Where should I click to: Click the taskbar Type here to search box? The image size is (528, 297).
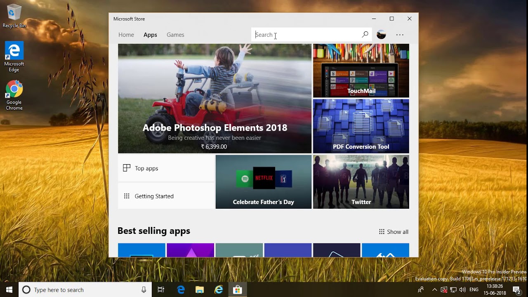[x=85, y=290]
